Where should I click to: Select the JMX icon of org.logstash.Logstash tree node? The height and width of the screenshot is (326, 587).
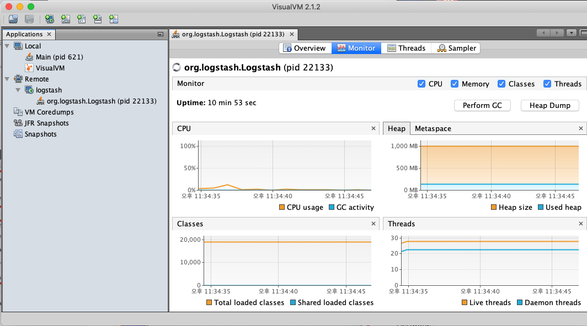coord(40,101)
